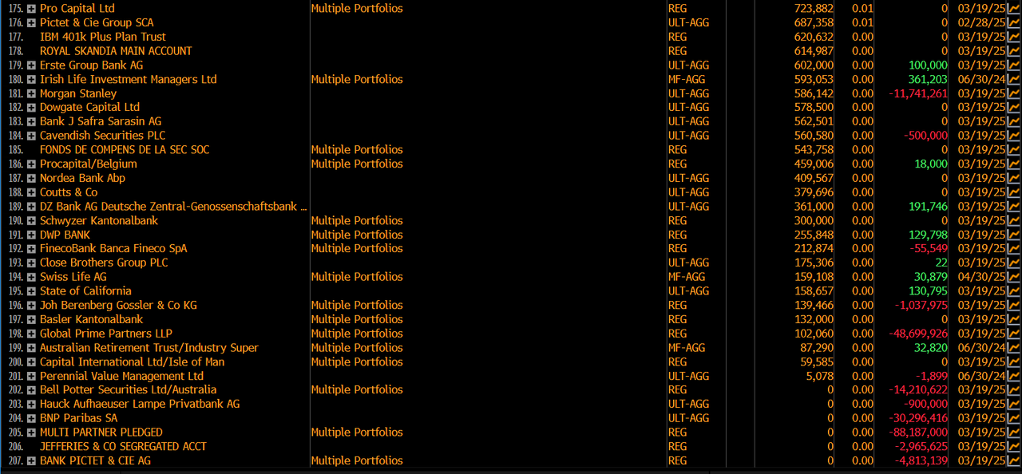Open chart icon for Irish Life Investment Managers

pos(1014,80)
